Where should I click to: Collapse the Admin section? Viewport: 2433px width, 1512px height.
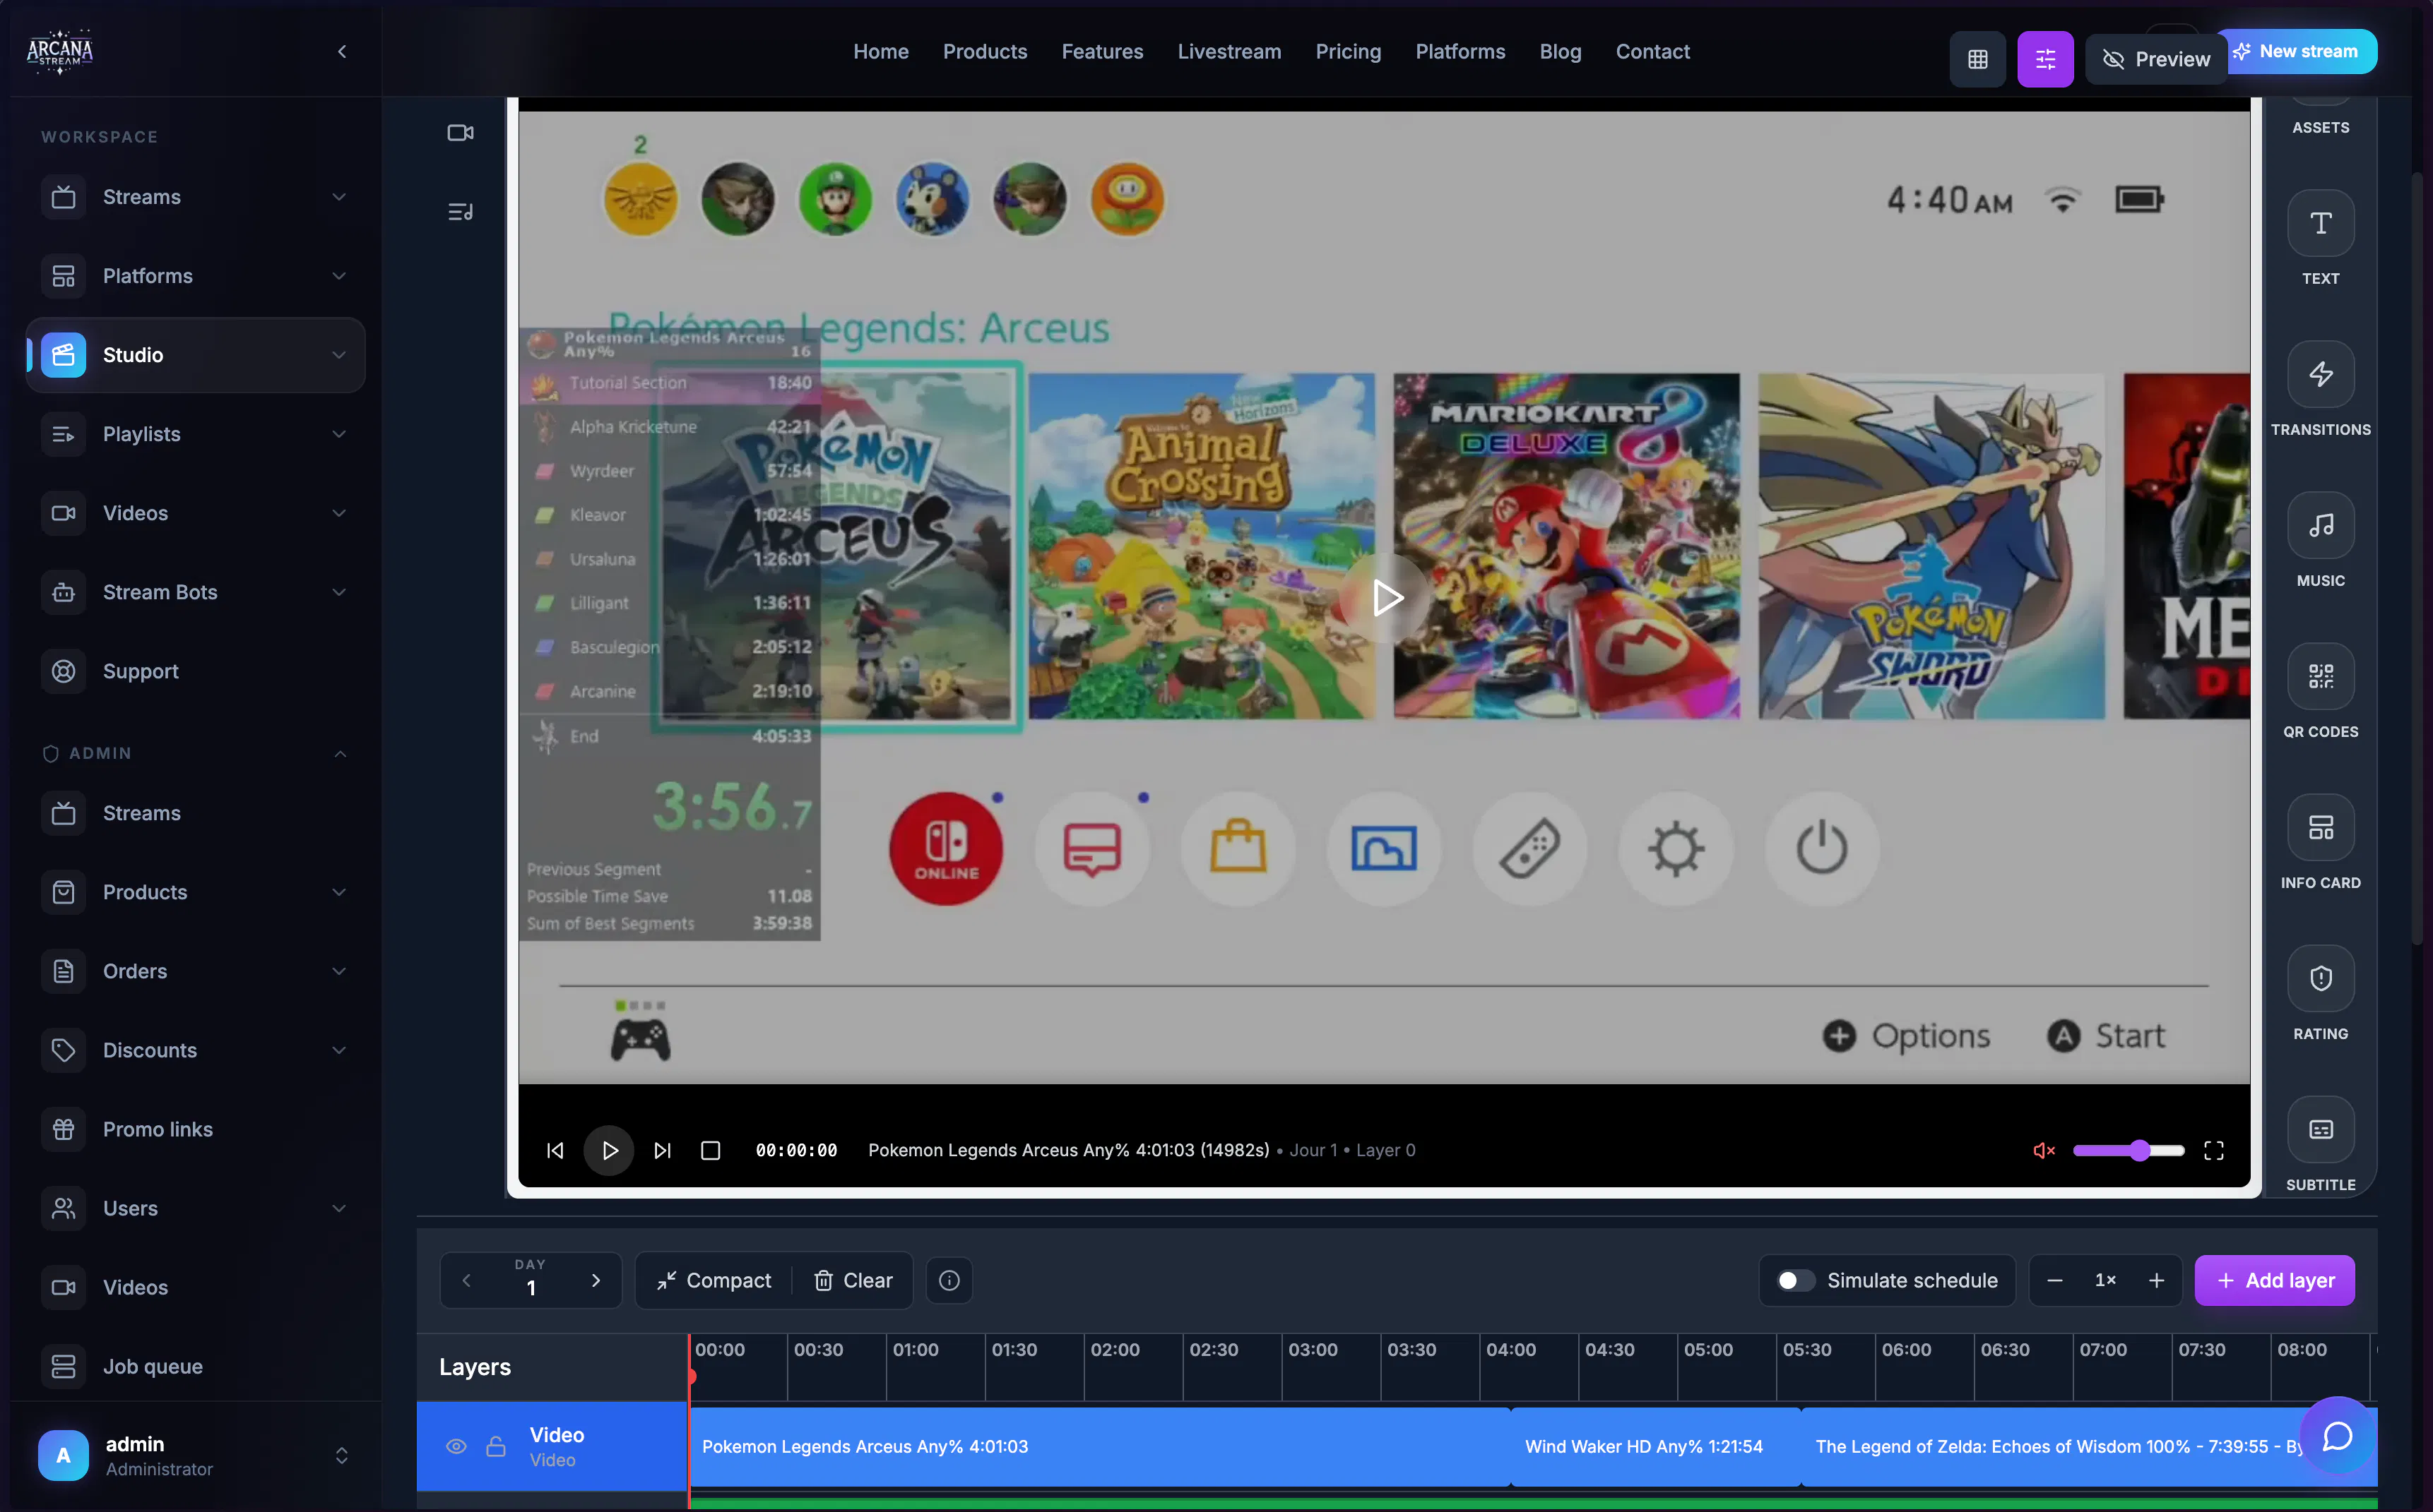coord(339,753)
